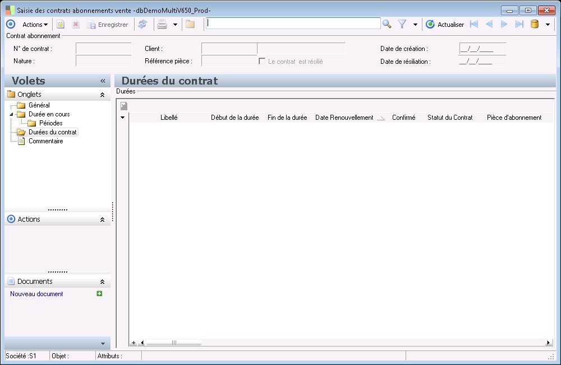Click the Nouveau document link
The height and width of the screenshot is (365, 561).
point(36,294)
